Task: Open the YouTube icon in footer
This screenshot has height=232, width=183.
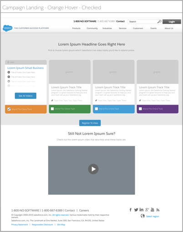Action: pyautogui.click(x=152, y=210)
